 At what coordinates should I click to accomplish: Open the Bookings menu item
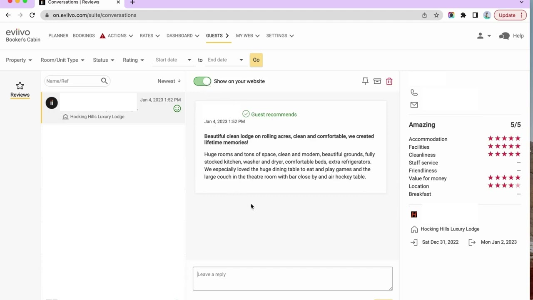click(84, 36)
